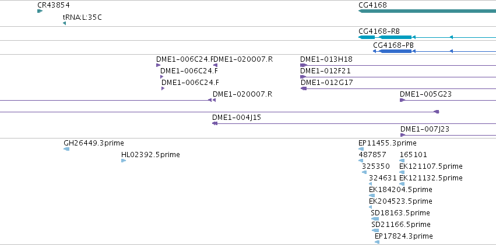Screen dimensions: 496x245
Task: Select the 324631 feature glyph
Action: click(371, 184)
